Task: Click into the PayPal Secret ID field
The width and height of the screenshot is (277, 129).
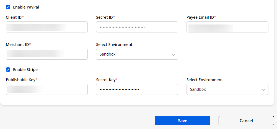Action: pyautogui.click(x=137, y=27)
